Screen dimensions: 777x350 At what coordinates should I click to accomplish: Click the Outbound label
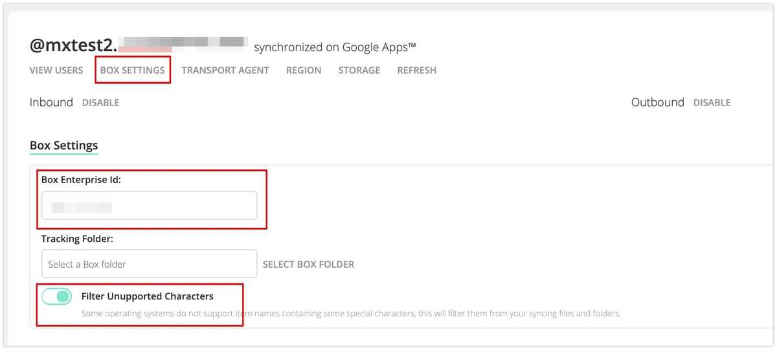tap(657, 102)
